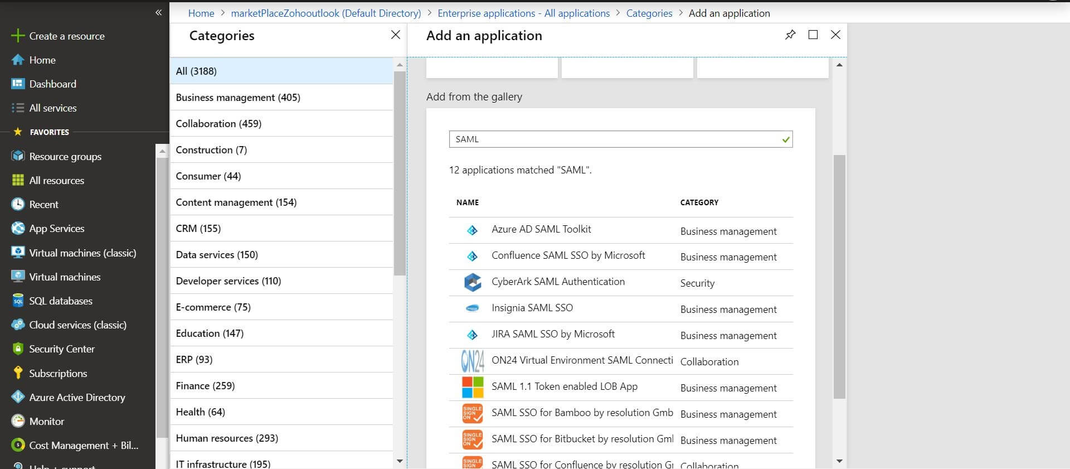Click the Monitor gauge icon

[18, 421]
